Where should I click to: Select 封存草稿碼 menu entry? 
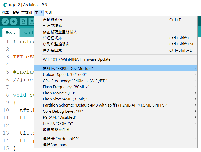point(116,26)
